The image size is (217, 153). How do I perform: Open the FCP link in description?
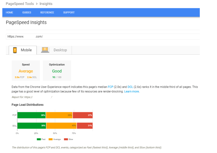(111, 87)
